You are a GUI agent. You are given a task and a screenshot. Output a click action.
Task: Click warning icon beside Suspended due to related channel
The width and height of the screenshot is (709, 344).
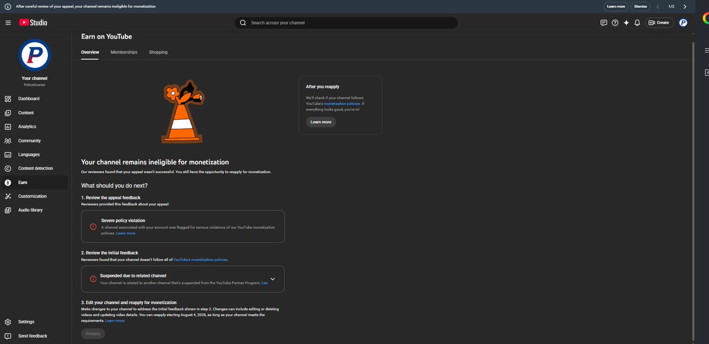pos(93,279)
